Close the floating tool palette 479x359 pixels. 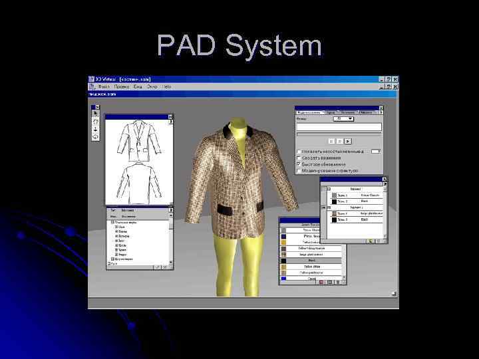(x=97, y=107)
